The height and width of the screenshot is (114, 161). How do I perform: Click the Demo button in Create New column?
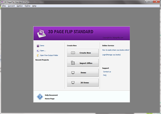coord(83,73)
